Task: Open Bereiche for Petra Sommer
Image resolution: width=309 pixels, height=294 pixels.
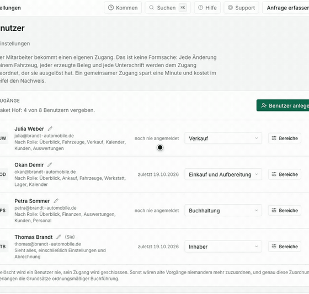Action: pos(285,210)
